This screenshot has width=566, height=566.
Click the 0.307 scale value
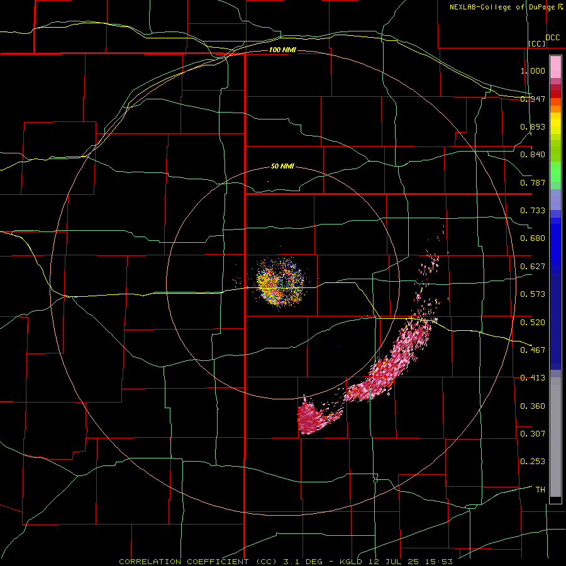[x=533, y=433]
